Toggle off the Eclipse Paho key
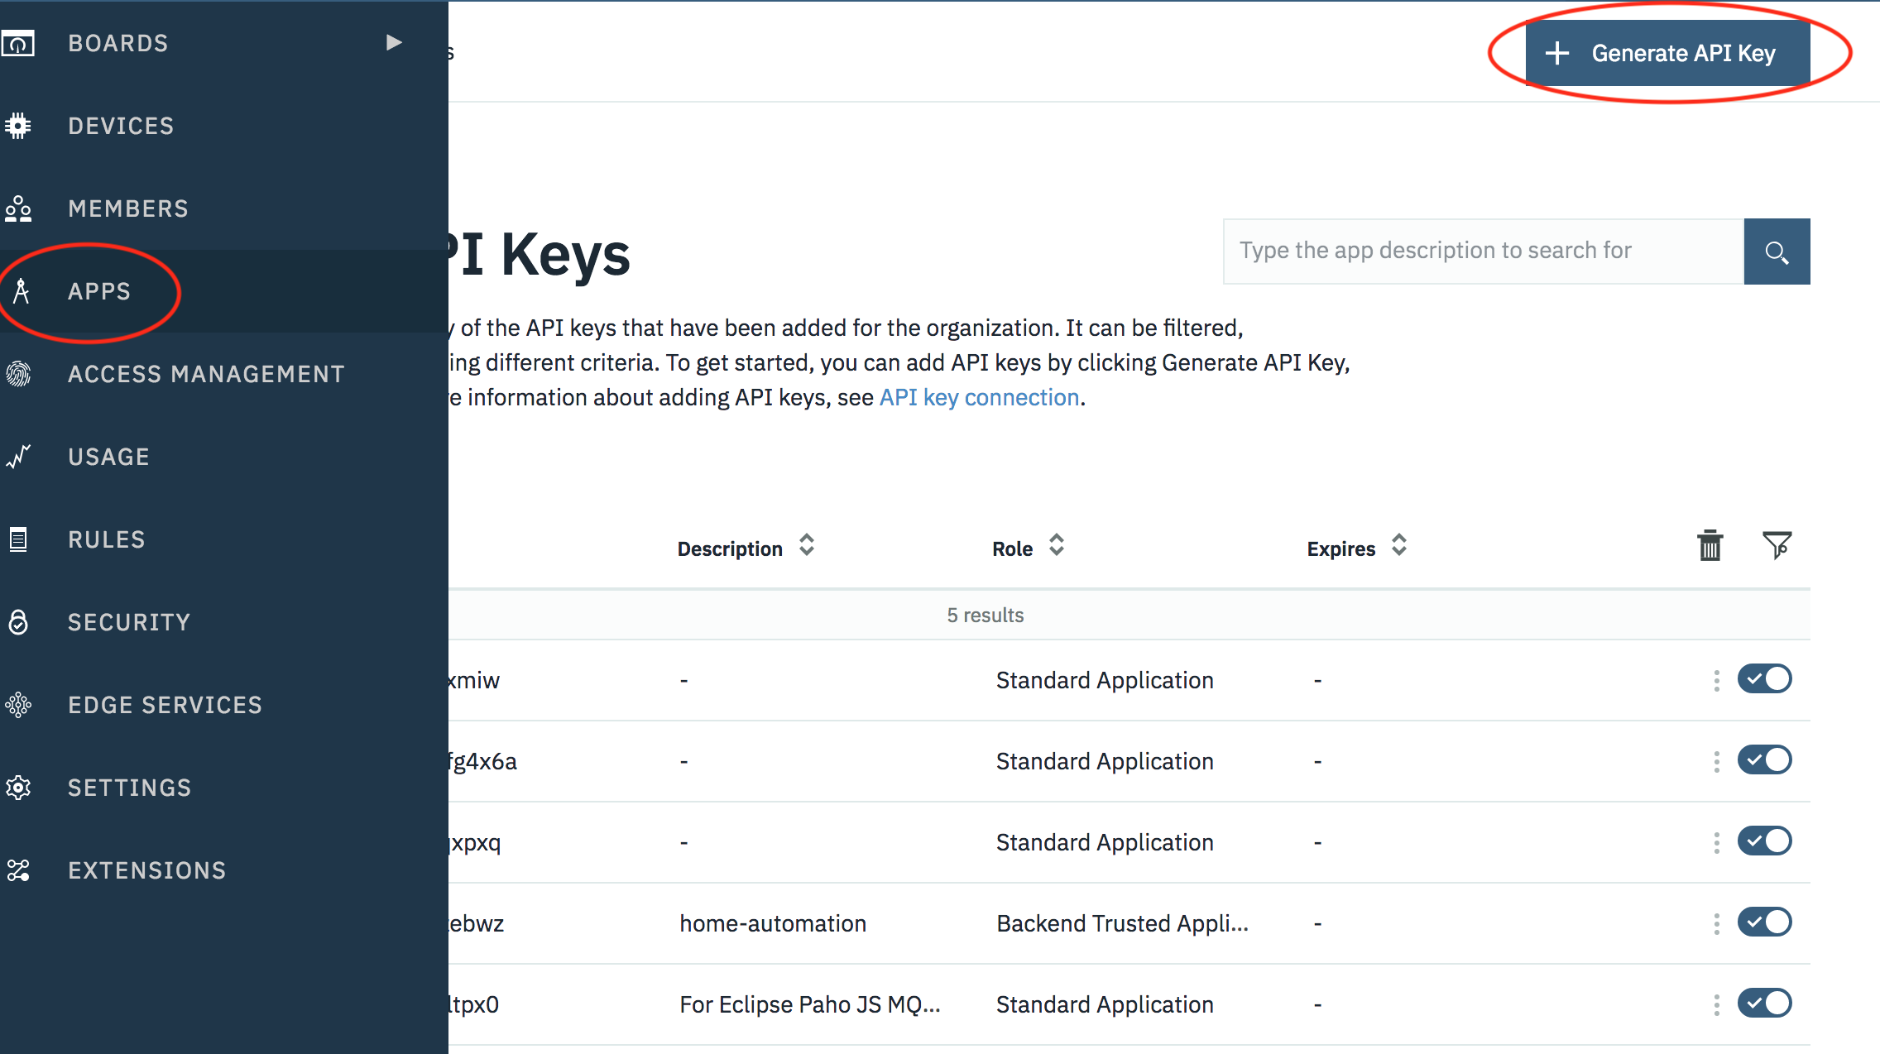 pyautogui.click(x=1764, y=1003)
